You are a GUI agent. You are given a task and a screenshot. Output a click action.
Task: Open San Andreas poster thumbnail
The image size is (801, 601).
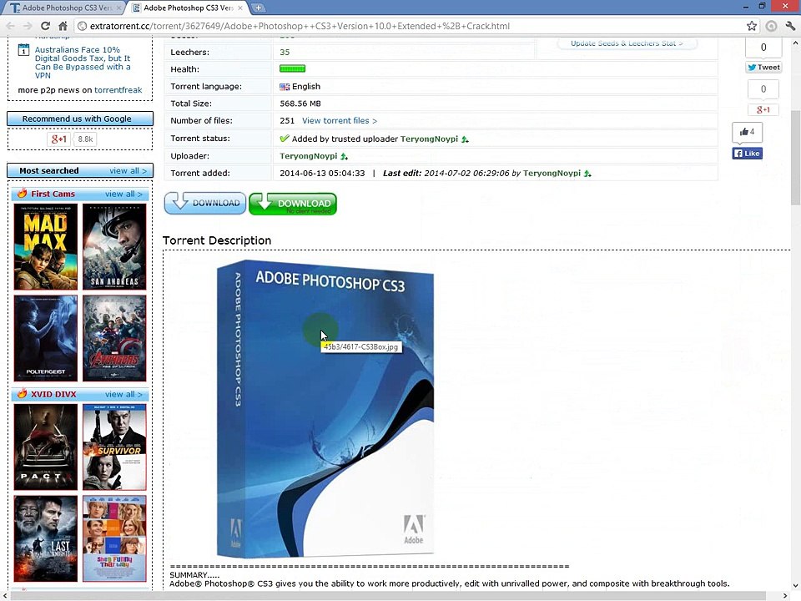pos(114,246)
